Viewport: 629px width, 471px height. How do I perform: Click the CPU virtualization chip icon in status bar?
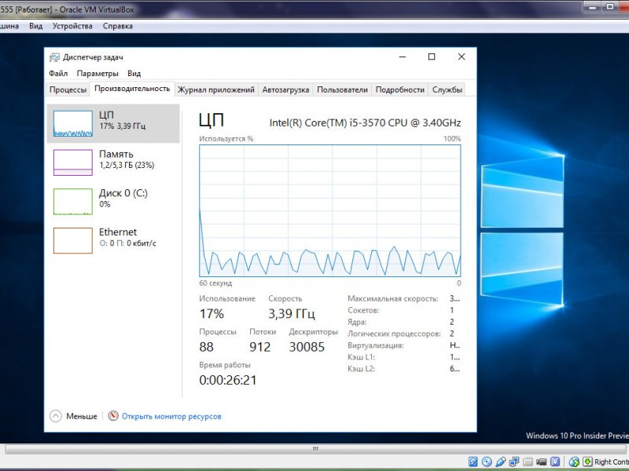pyautogui.click(x=555, y=462)
